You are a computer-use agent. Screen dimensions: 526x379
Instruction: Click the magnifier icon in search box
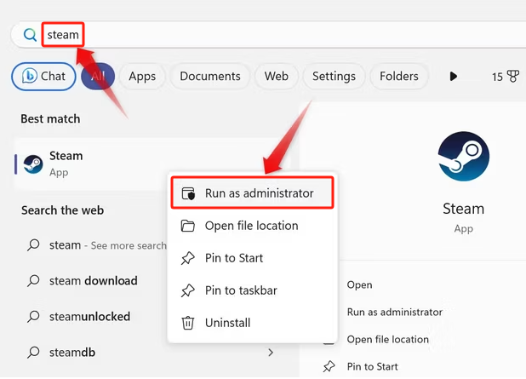(30, 35)
